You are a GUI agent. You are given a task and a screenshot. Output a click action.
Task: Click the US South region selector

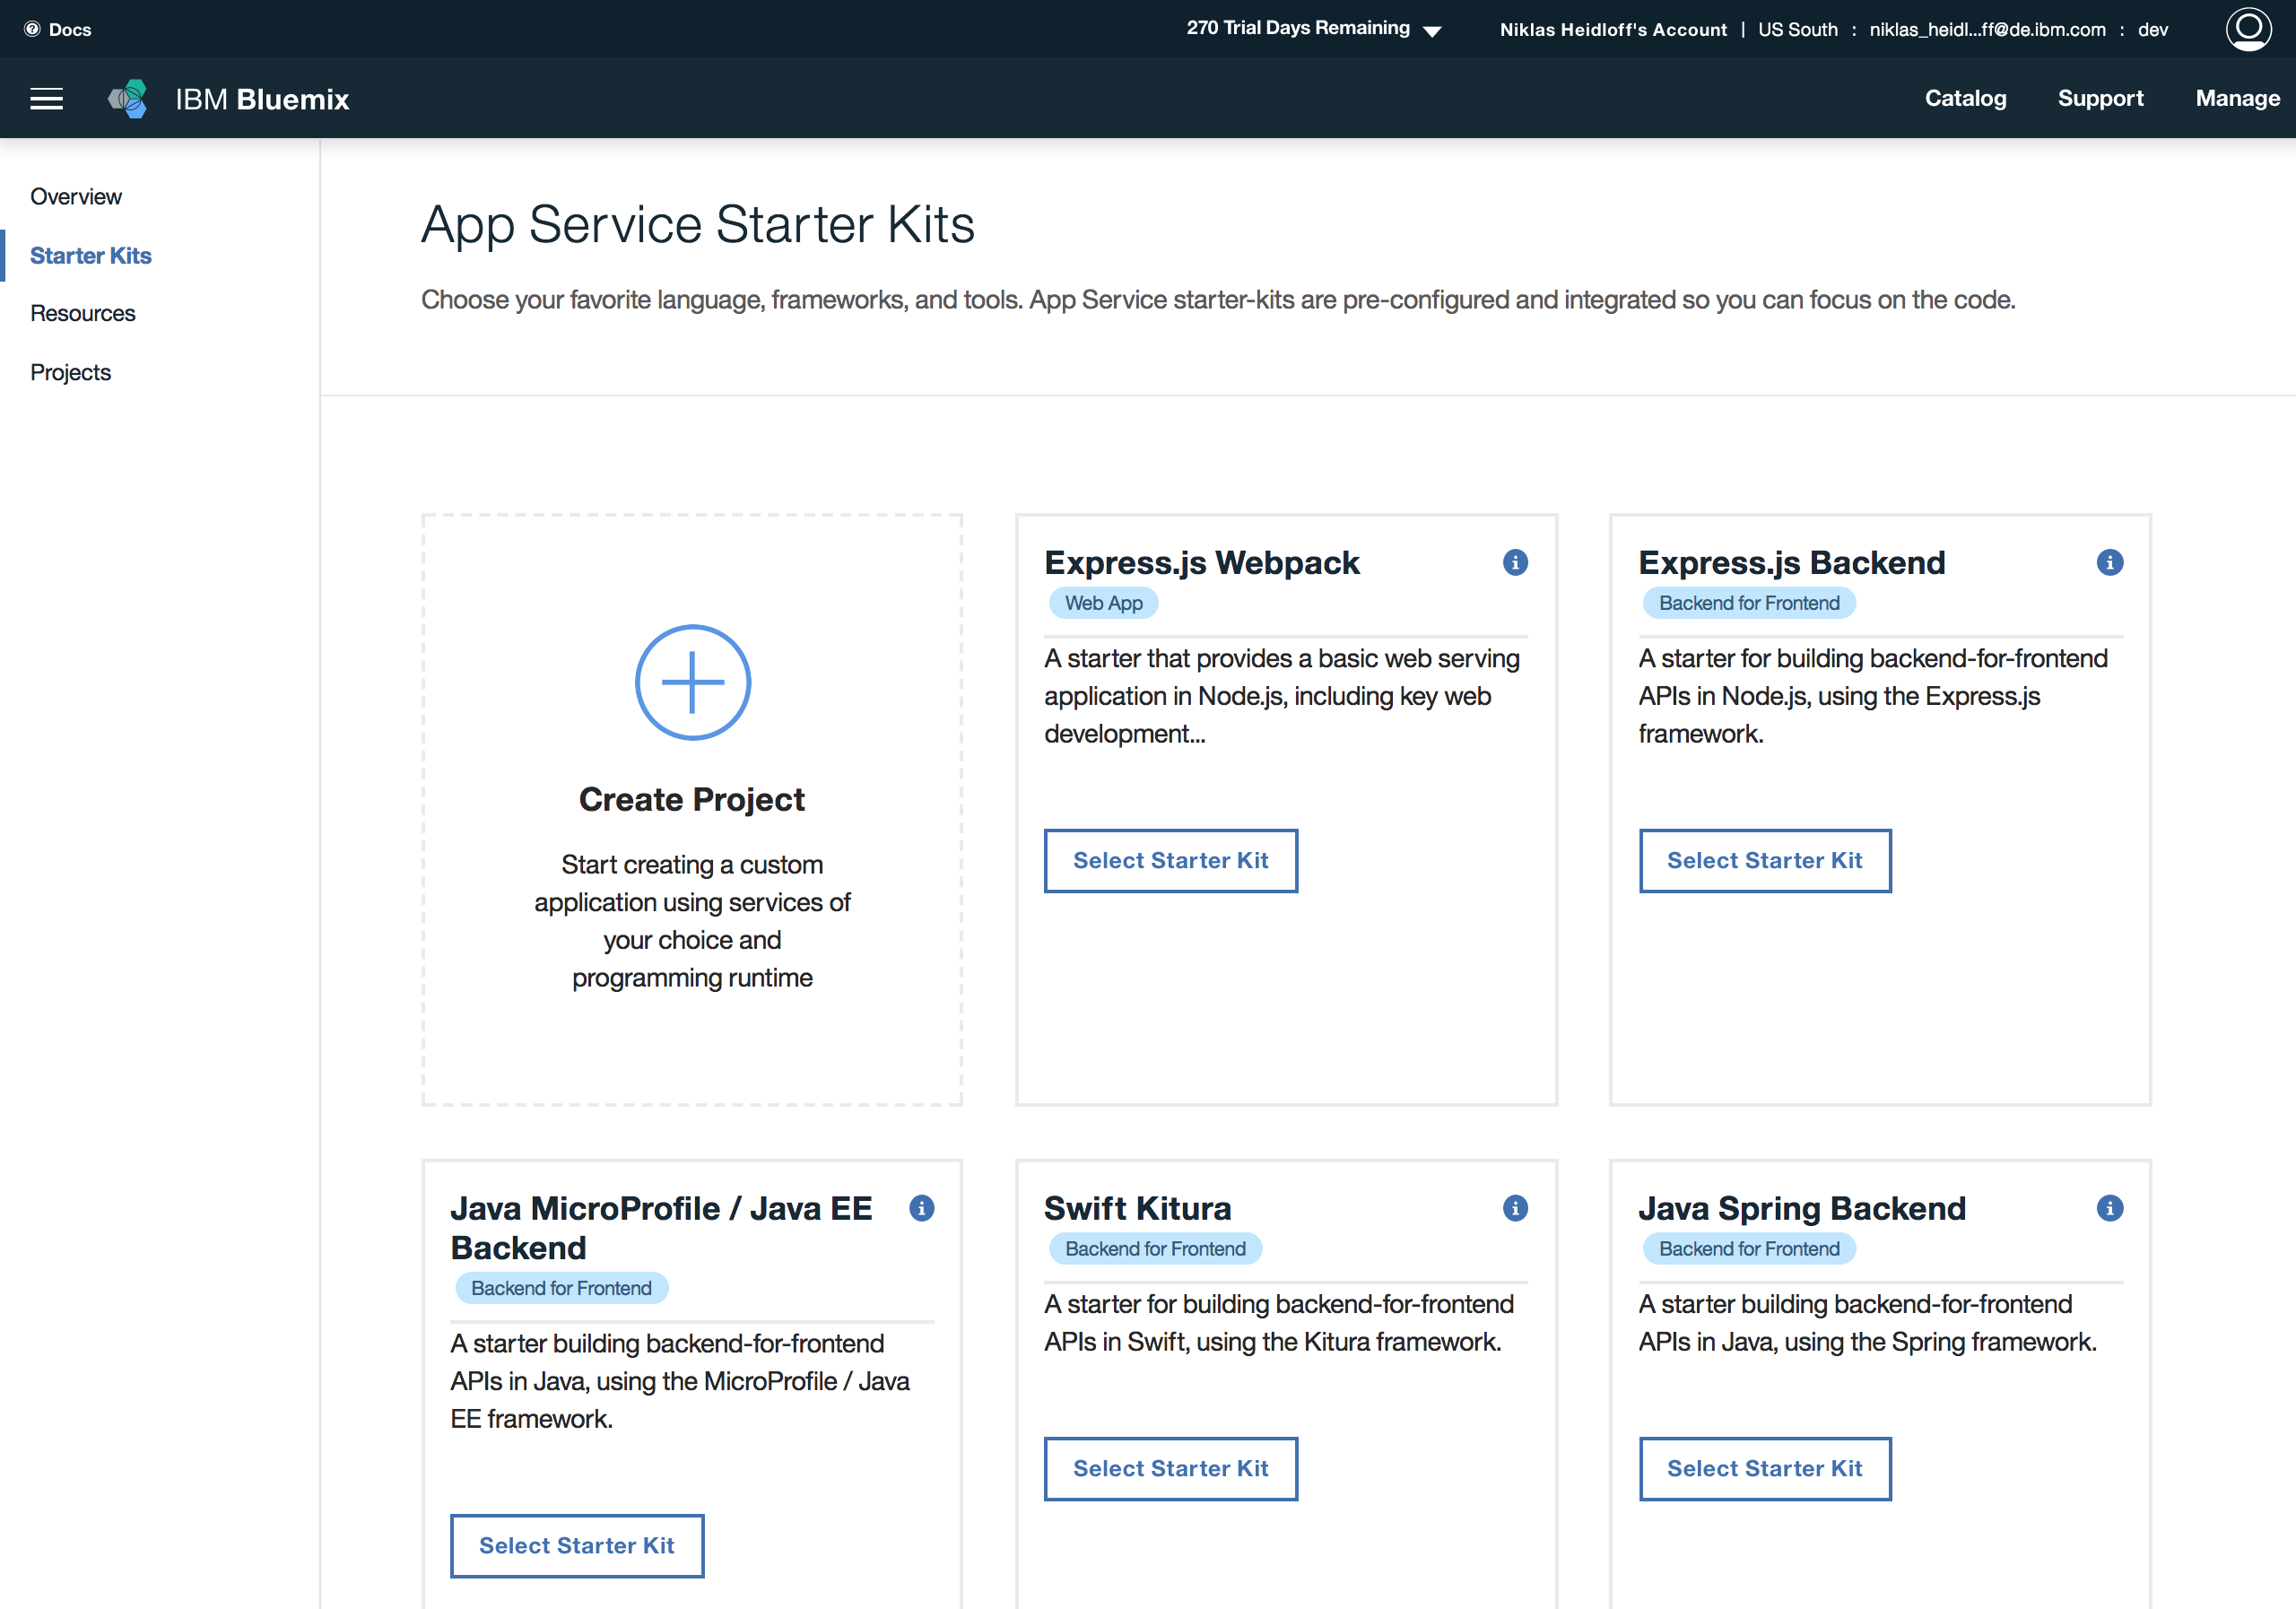click(x=1797, y=29)
